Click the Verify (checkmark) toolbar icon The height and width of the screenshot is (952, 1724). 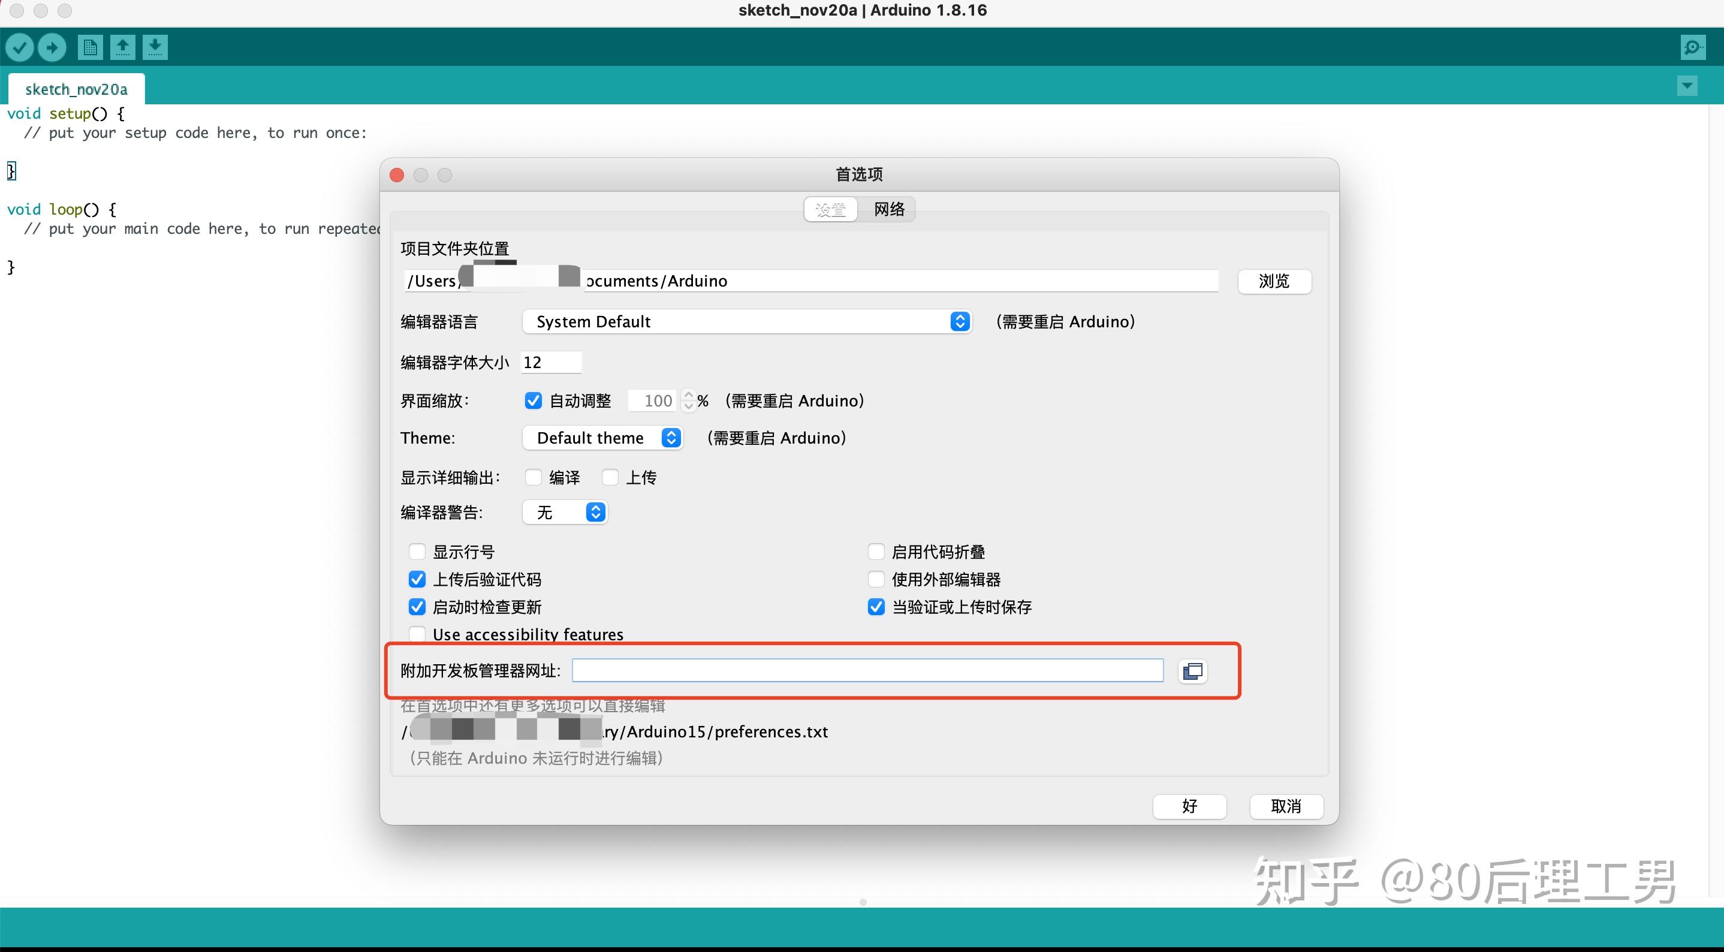(x=19, y=47)
